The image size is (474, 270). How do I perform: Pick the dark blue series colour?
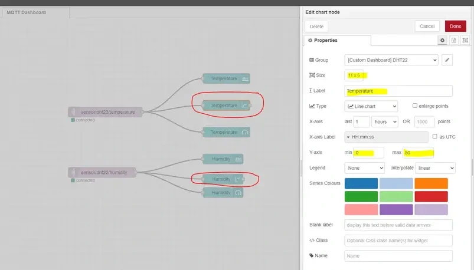tap(361, 183)
